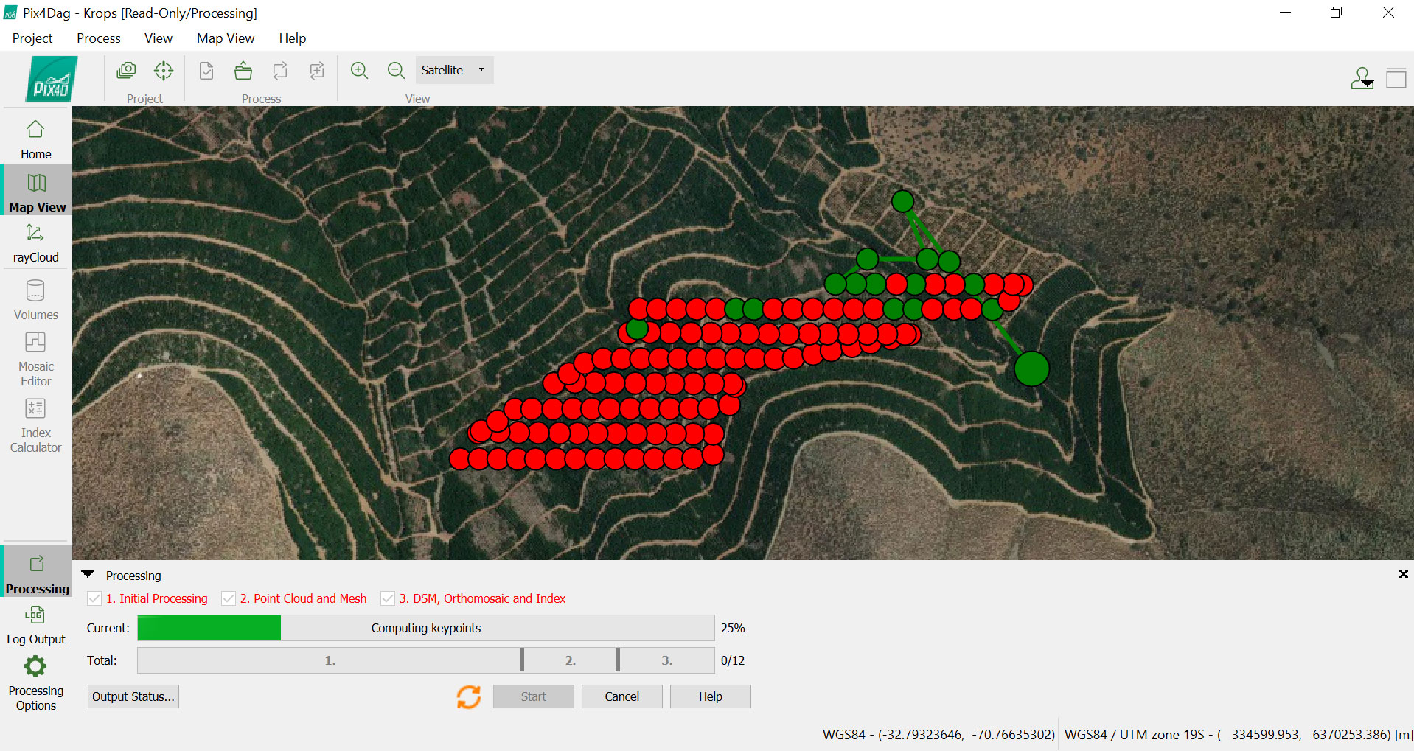
Task: Click the open results folder icon
Action: click(x=243, y=71)
